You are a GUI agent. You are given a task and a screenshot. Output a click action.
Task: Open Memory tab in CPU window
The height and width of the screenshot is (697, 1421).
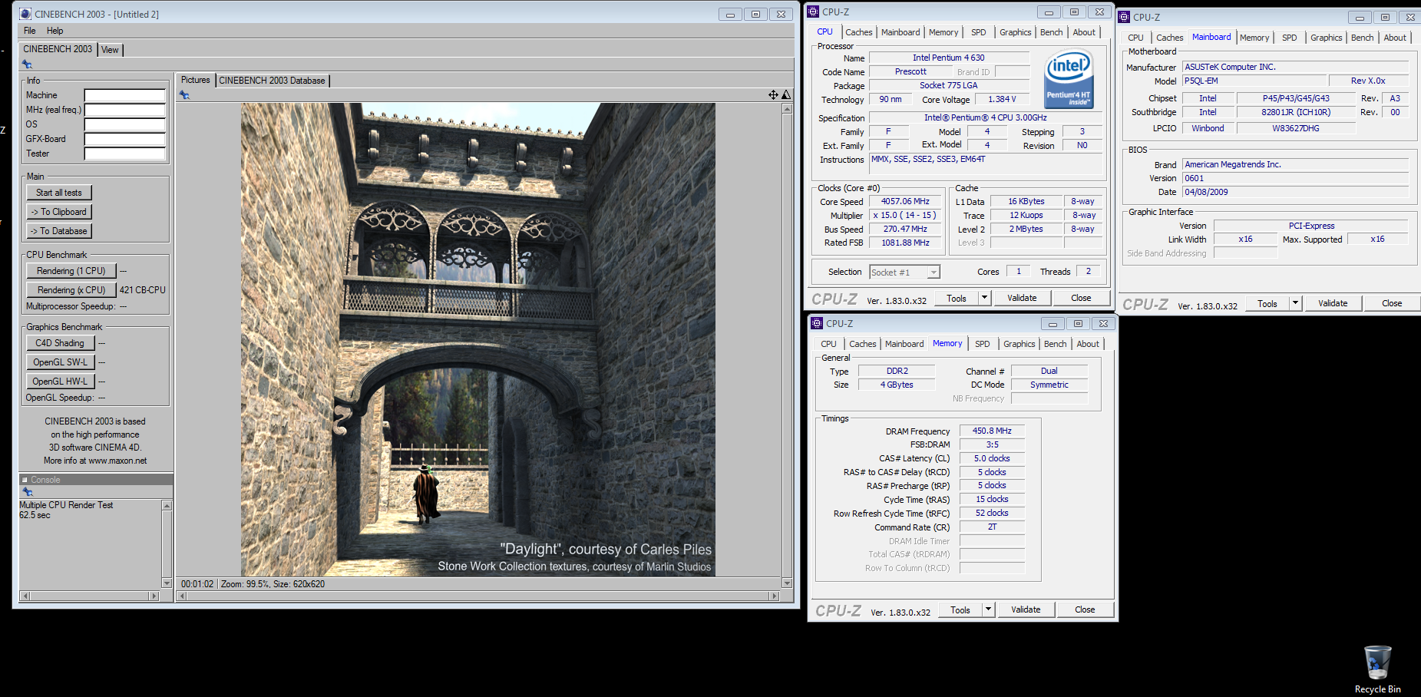[943, 32]
